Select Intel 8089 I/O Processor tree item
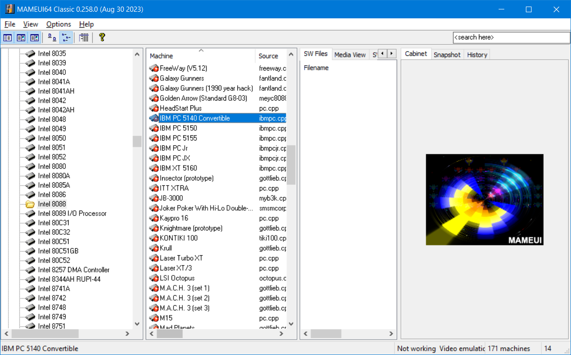 (x=72, y=213)
